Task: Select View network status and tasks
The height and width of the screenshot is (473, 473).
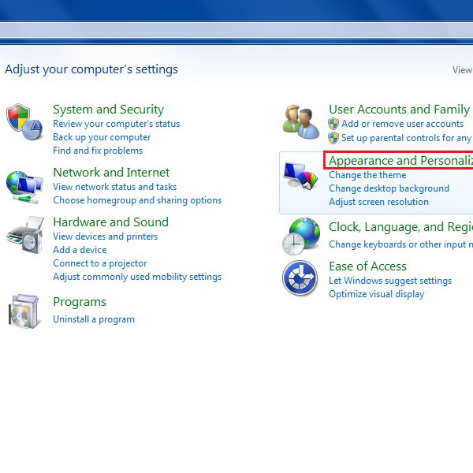Action: [114, 187]
